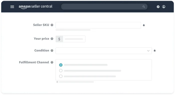This screenshot has width=175, height=95.
Task: Click help icon beside Seller SKU
Action: coord(52,25)
